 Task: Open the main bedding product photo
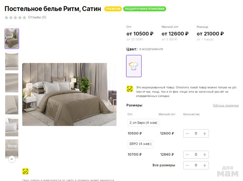69,94
